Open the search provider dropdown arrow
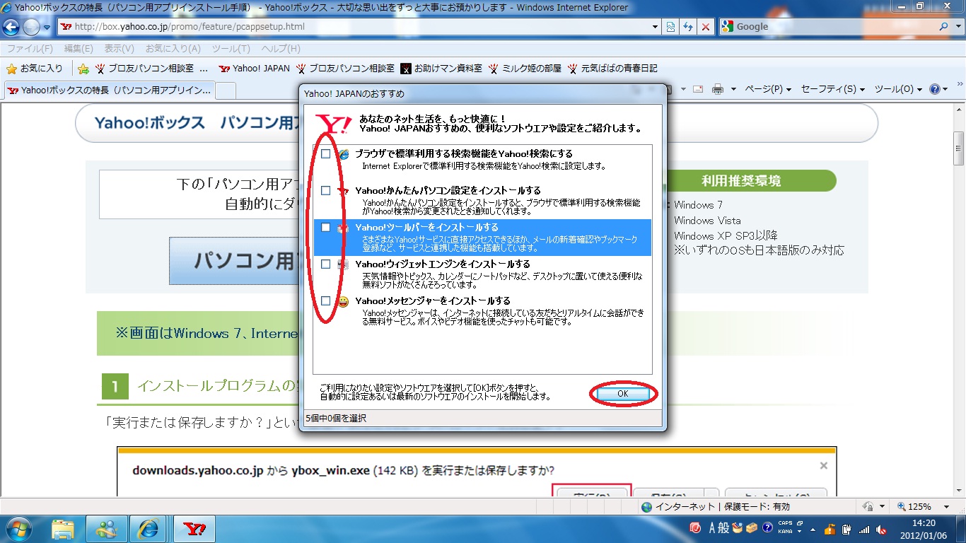 point(958,27)
